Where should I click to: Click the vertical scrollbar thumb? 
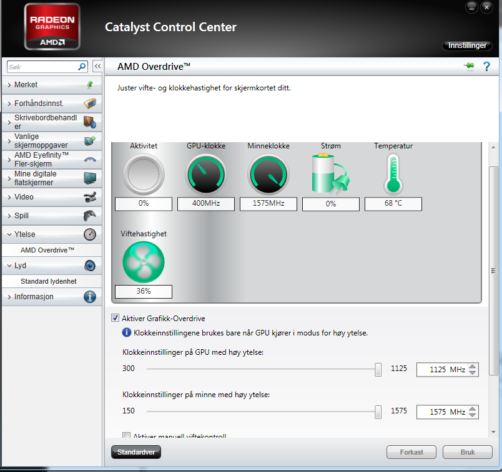click(x=493, y=271)
